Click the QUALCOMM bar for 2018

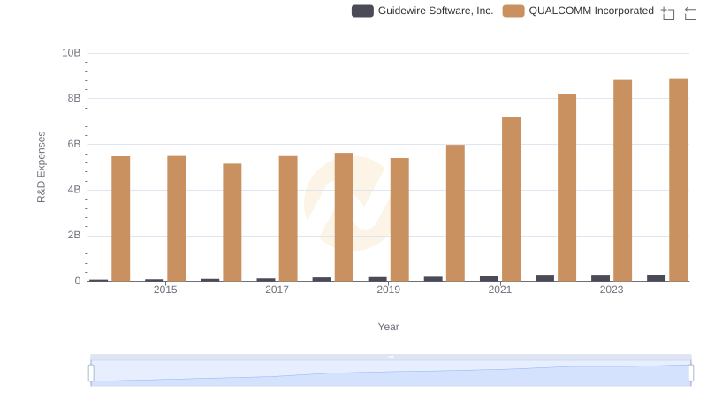344,217
